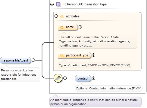The height and width of the screenshot is (108, 147).
Task: Click the @ icon beside attributes header
Action: (62, 16)
